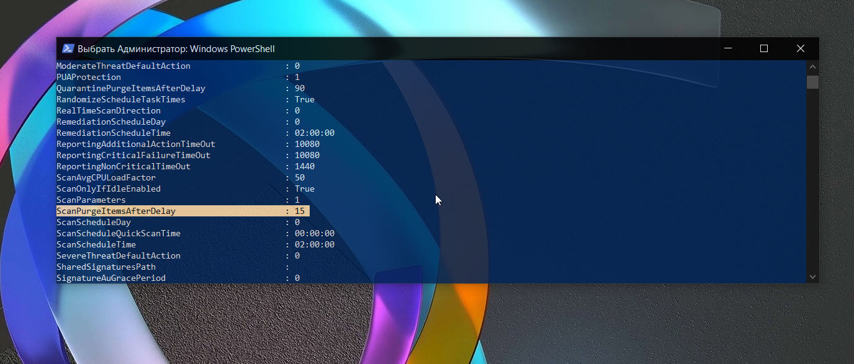Click the PowerShell icon in title bar
The height and width of the screenshot is (364, 854).
[x=68, y=48]
